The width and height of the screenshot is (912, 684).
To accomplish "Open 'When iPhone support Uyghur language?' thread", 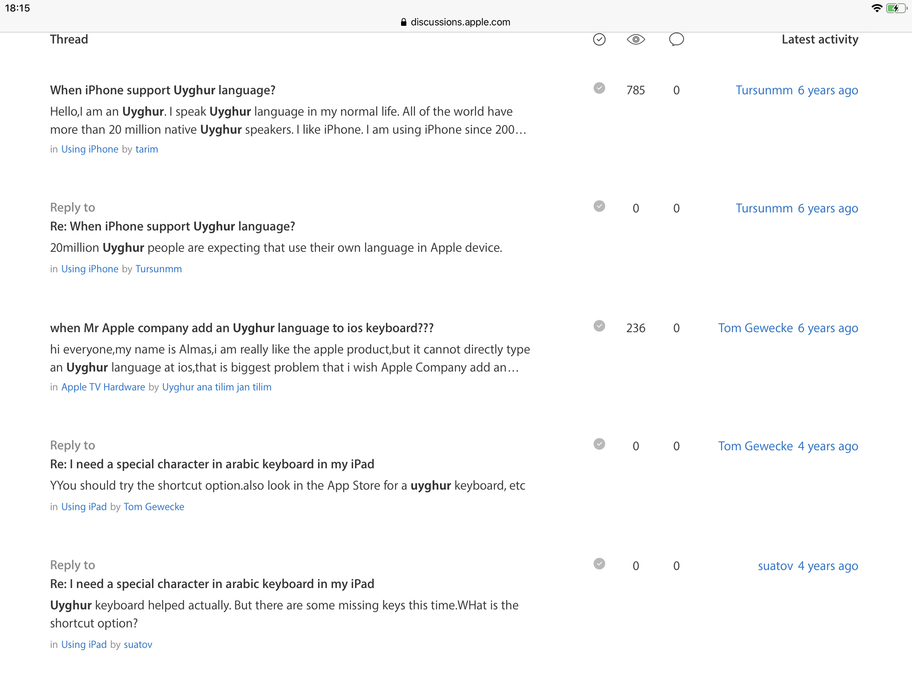I will pyautogui.click(x=162, y=90).
